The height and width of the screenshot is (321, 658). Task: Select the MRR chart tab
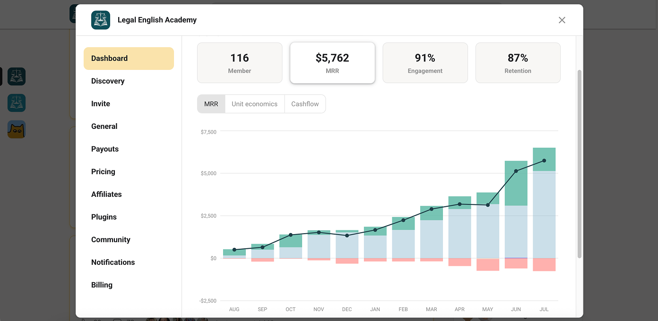[211, 104]
